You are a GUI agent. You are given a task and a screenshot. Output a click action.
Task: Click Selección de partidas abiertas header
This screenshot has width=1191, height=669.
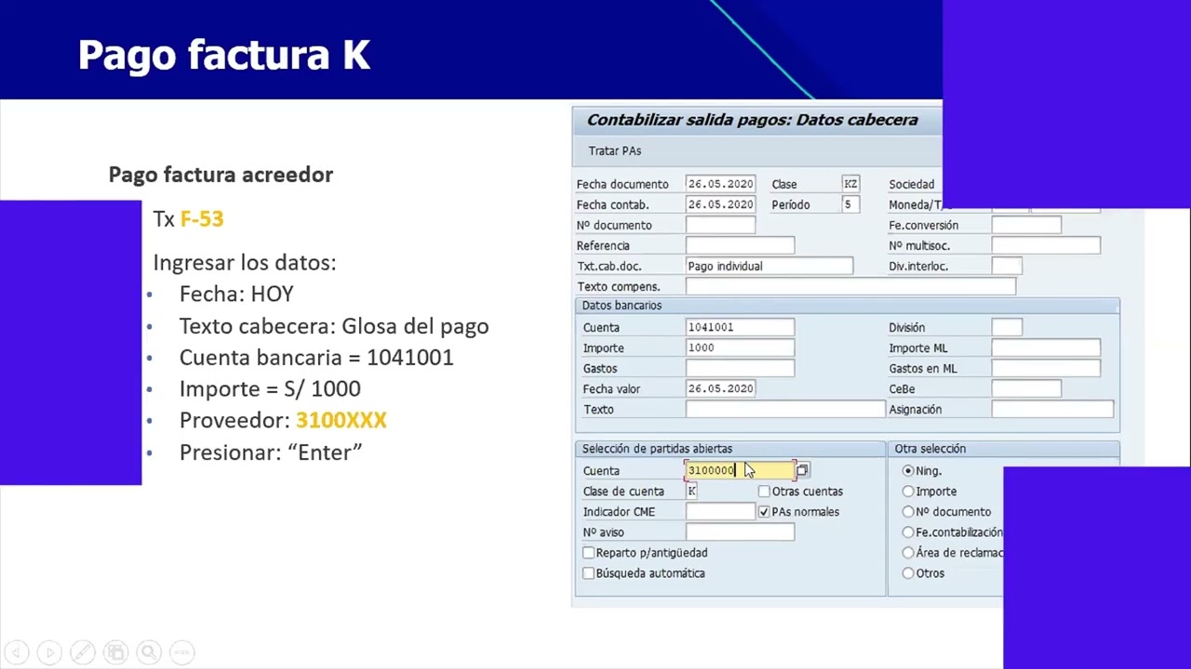[x=657, y=449]
